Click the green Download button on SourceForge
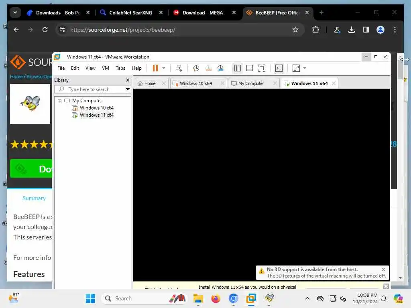Viewport: 411px width, 308px height. pyautogui.click(x=31, y=169)
